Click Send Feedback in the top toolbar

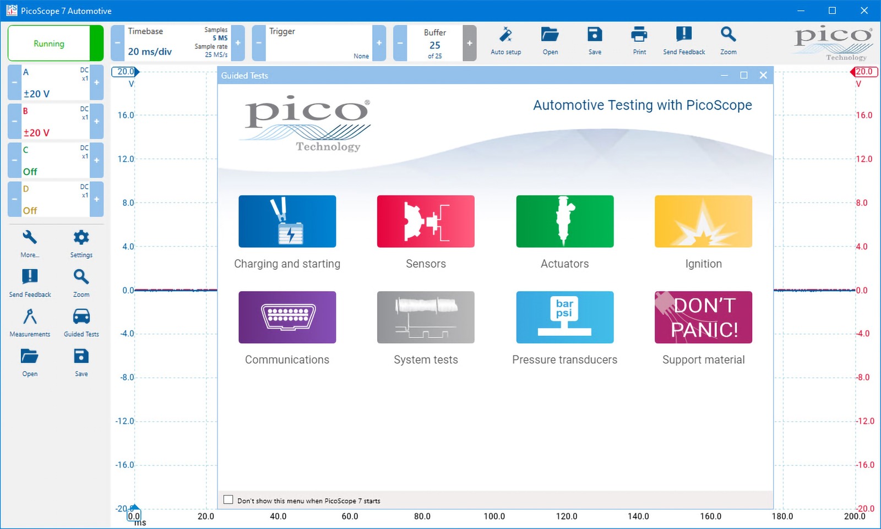pyautogui.click(x=684, y=36)
